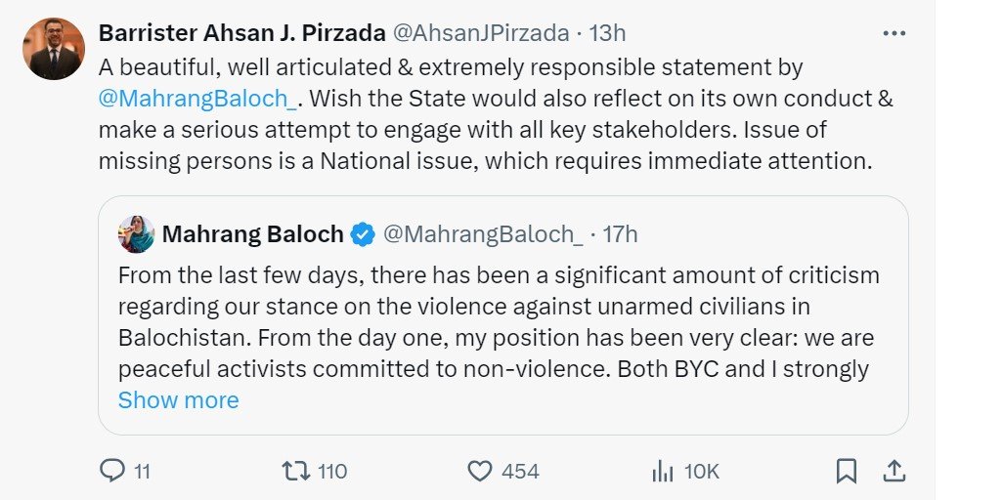Click Mahrang Baloch's small avatar

(136, 234)
